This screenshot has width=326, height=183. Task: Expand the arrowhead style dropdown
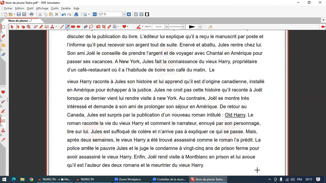coord(200,27)
